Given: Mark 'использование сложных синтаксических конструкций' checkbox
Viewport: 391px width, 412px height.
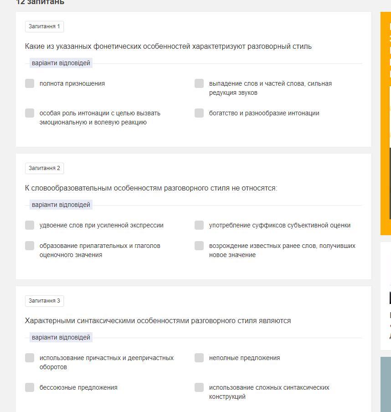Looking at the screenshot, I should coord(199,387).
